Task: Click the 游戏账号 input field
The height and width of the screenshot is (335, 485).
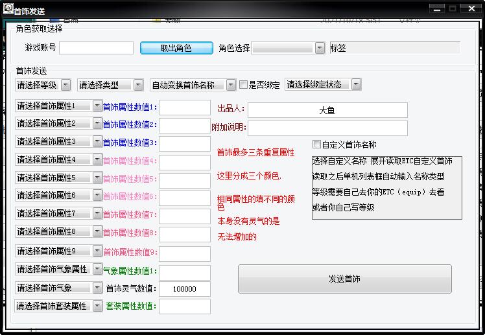Action: tap(96, 48)
